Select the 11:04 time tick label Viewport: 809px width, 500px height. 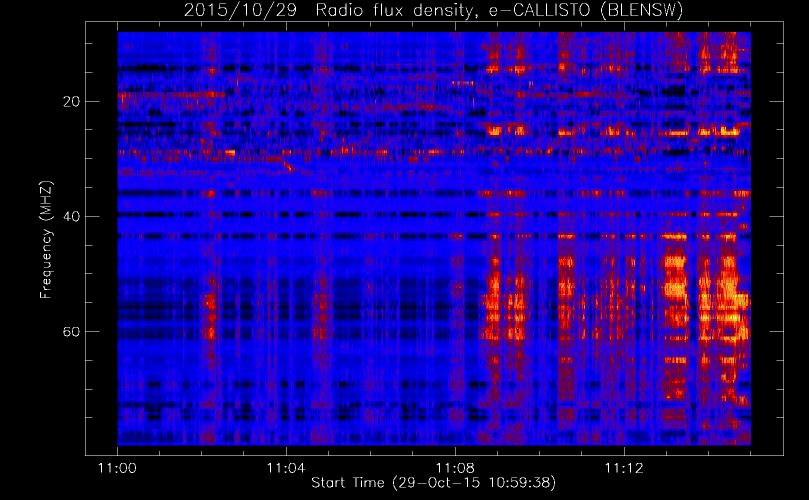click(x=286, y=468)
